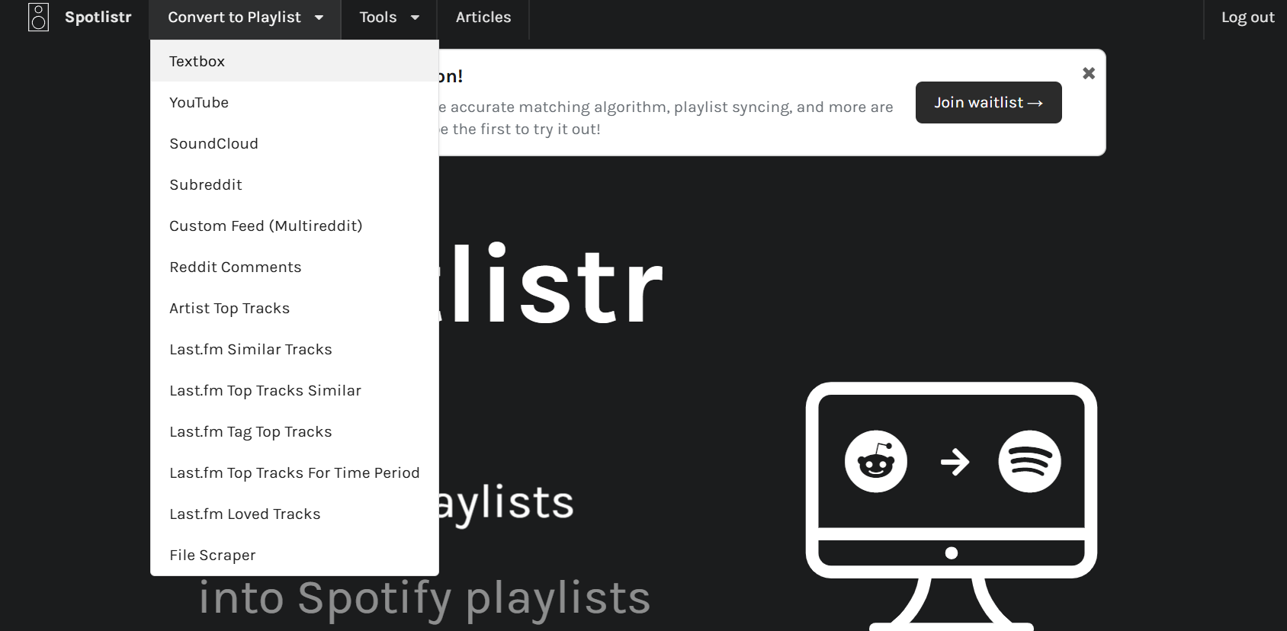Open the Articles page
1287x631 pixels.
(x=483, y=18)
